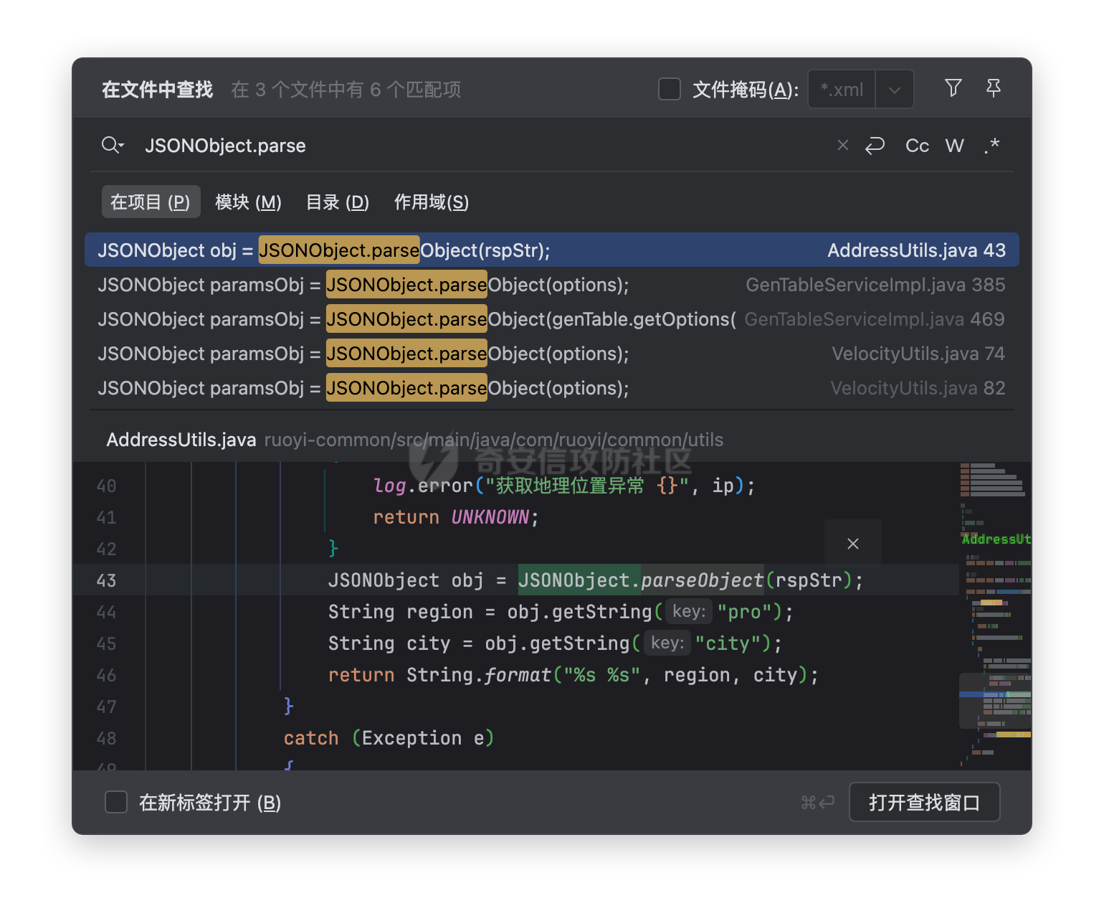Expand the file mask dropdown arrow
1104x921 pixels.
[x=894, y=90]
